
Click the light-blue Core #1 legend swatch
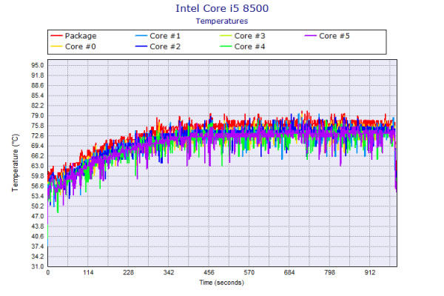[141, 36]
